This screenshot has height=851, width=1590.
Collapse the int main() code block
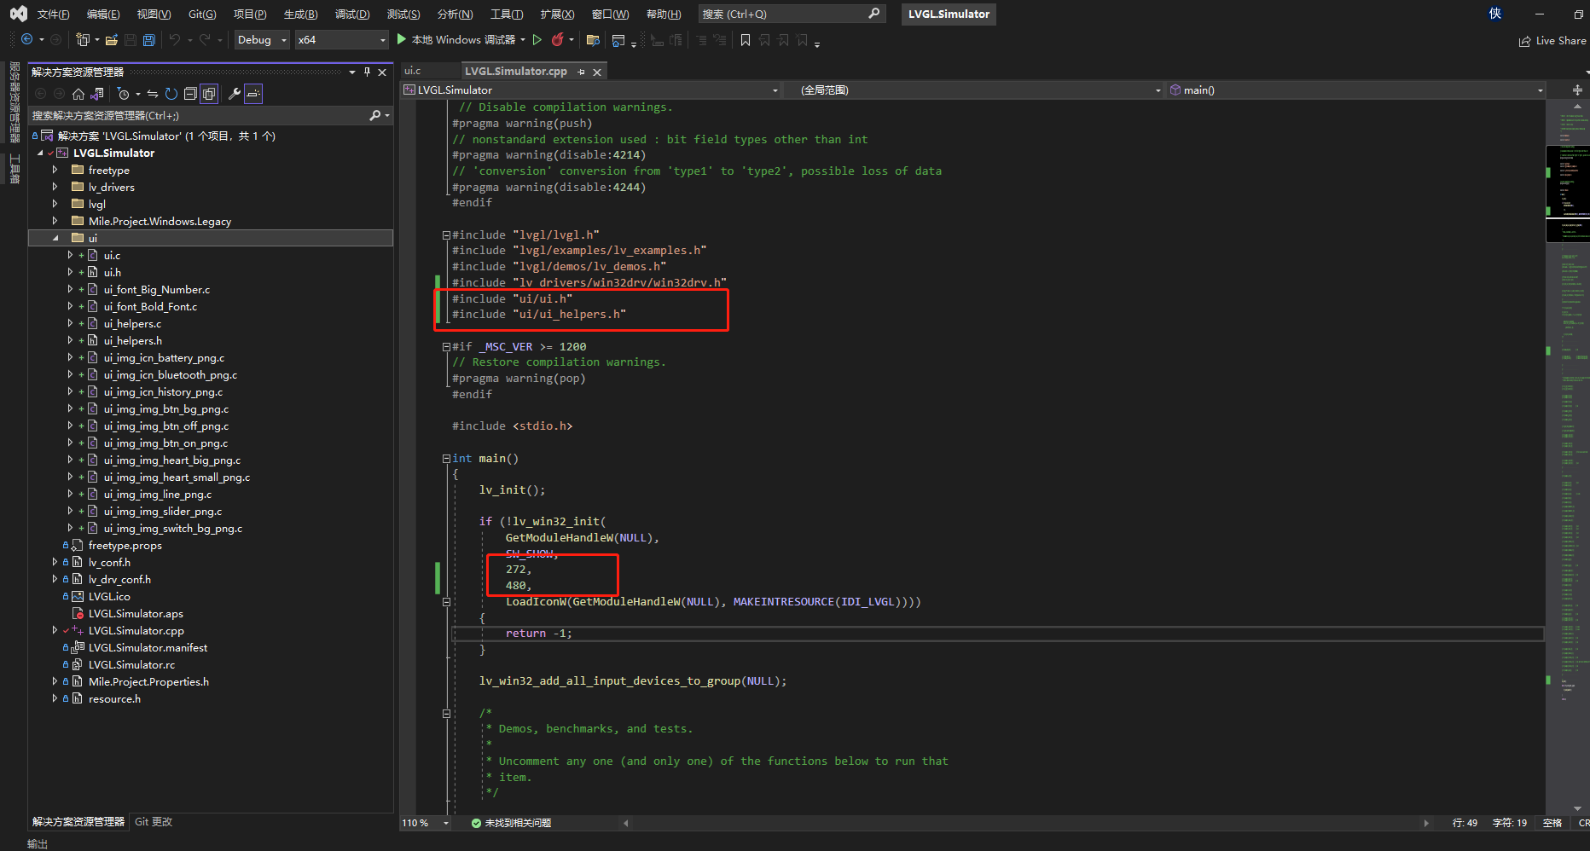tap(446, 458)
